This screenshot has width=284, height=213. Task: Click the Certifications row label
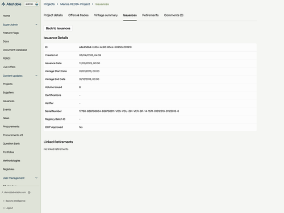[x=53, y=95]
